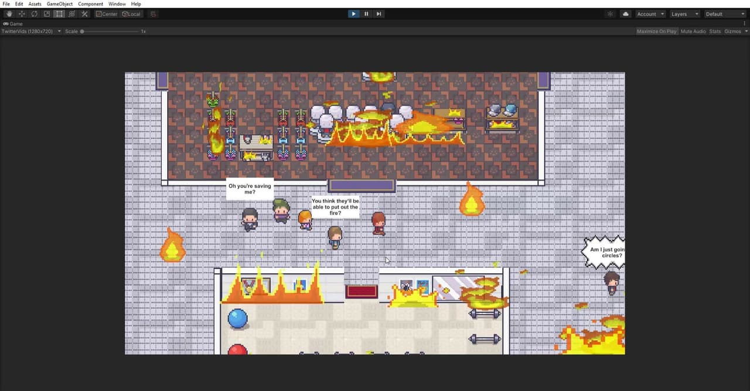Toggle Mute Audio option
750x391 pixels.
693,31
